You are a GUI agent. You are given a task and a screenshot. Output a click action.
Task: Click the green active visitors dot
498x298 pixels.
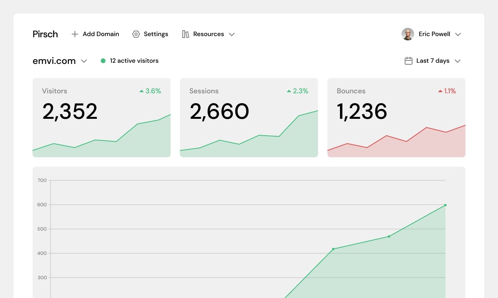coord(103,61)
